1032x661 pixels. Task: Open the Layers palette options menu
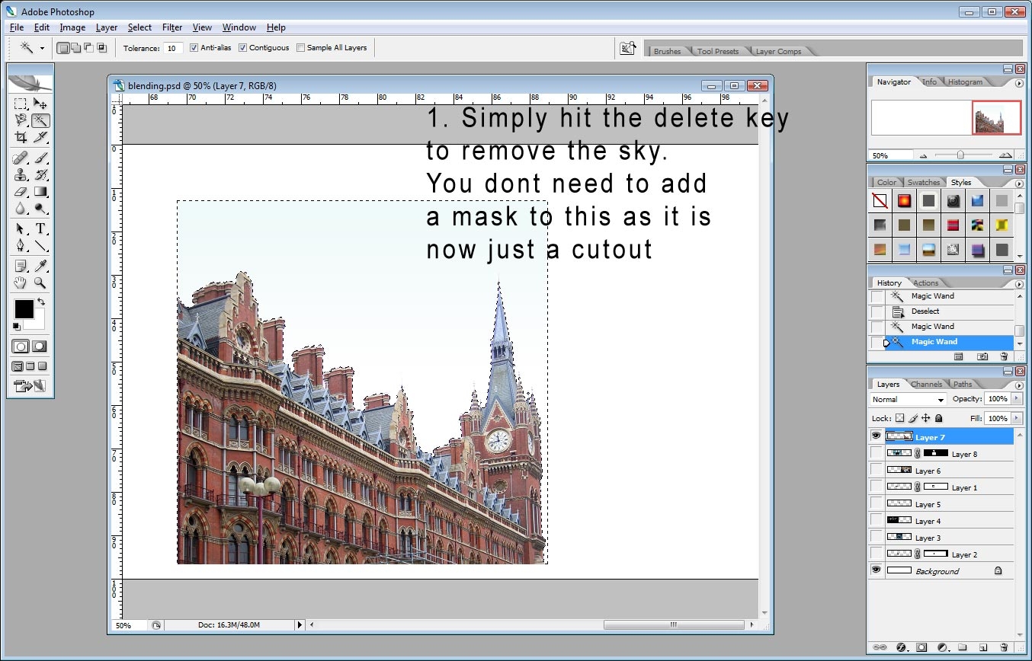pos(1019,385)
